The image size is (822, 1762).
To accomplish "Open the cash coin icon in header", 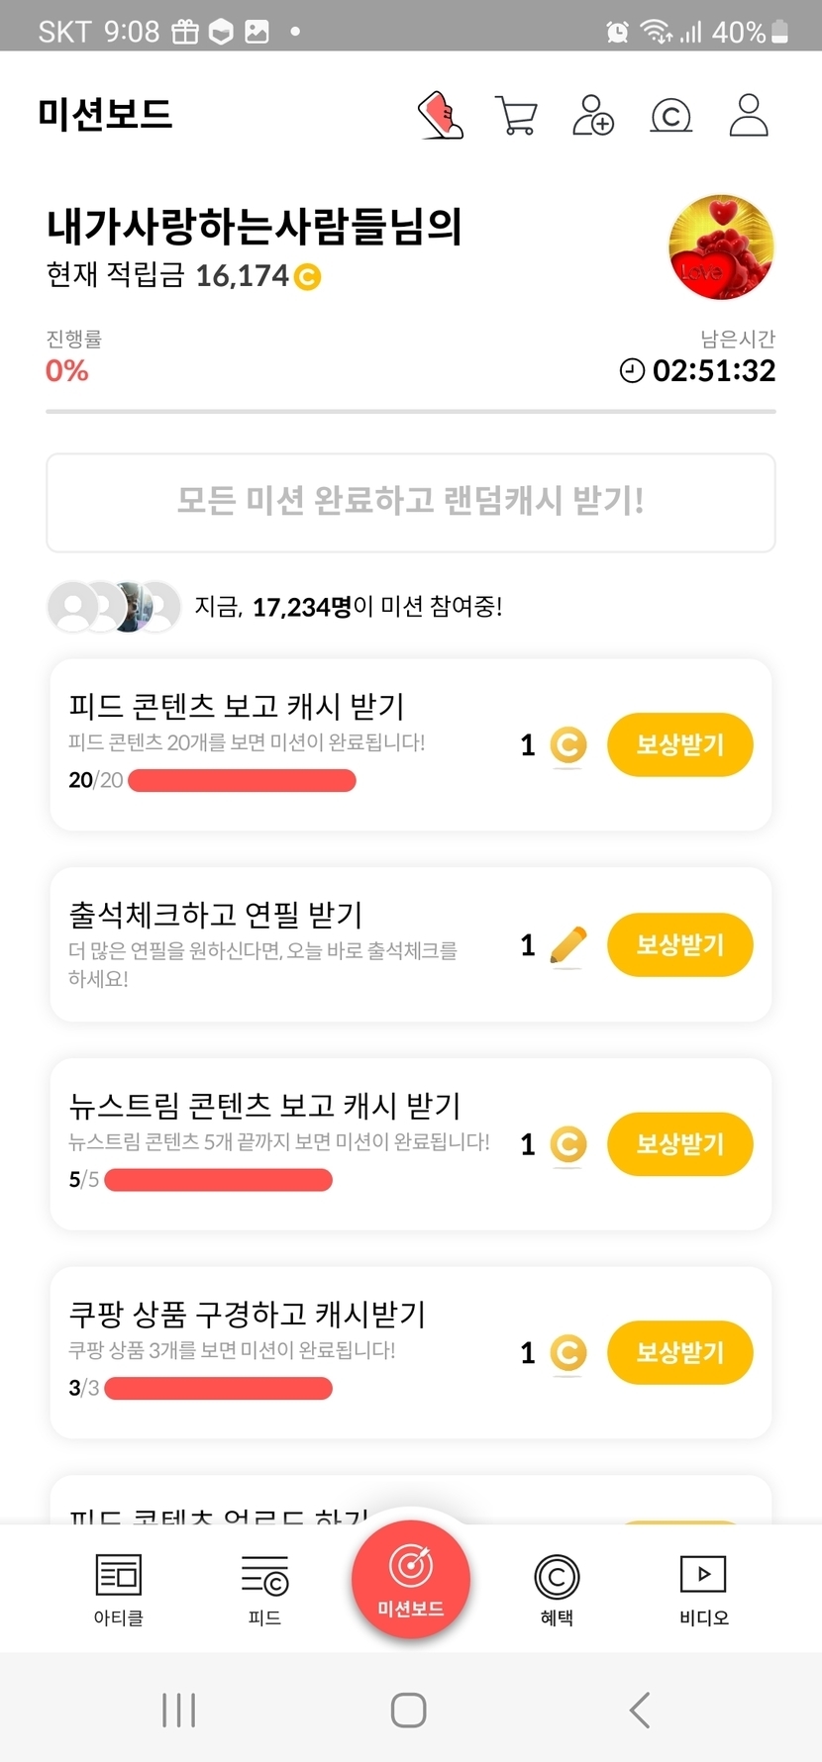I will pos(670,116).
